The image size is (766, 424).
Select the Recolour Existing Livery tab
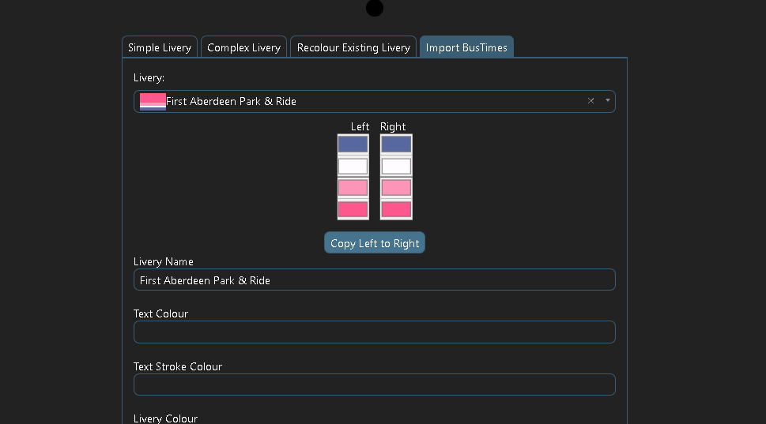353,47
